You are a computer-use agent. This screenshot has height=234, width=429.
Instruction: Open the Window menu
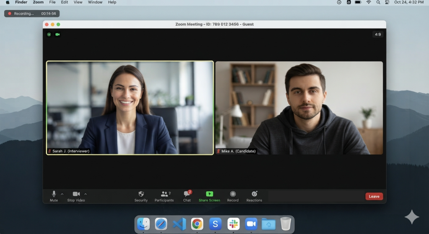tap(95, 2)
